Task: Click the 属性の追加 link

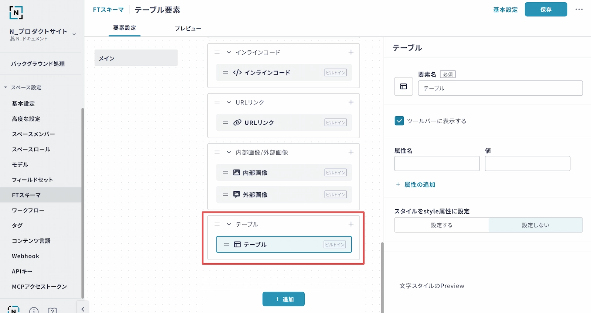Action: [x=419, y=185]
